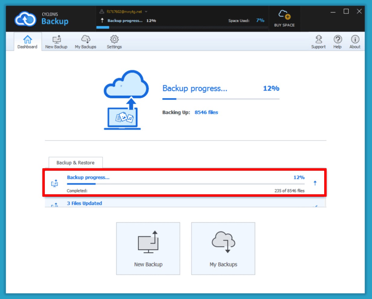Select the 3 Files Updated entry
The width and height of the screenshot is (372, 299).
[84, 203]
